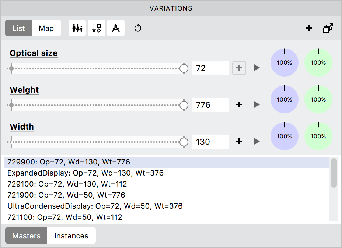Screen dimensions: 342x248
Task: Switch to List view
Action: (18, 28)
